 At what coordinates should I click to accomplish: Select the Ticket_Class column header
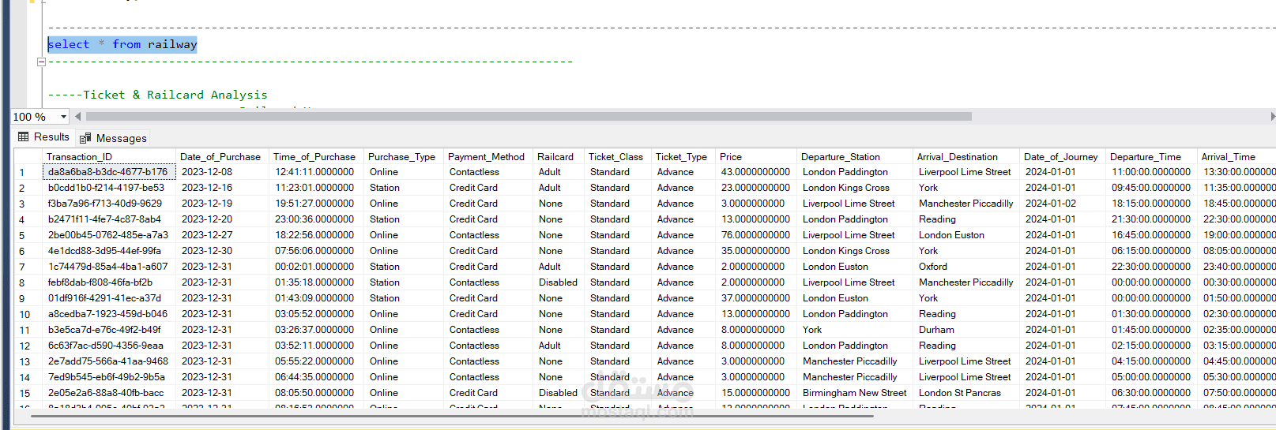pyautogui.click(x=617, y=157)
